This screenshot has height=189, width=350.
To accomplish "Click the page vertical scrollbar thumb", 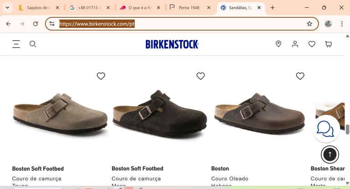I will tap(347, 129).
